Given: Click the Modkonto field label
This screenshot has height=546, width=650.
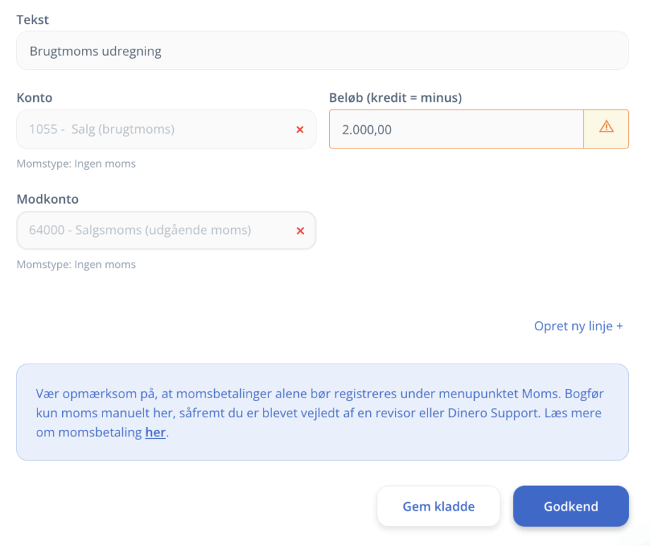Looking at the screenshot, I should pyautogui.click(x=47, y=199).
